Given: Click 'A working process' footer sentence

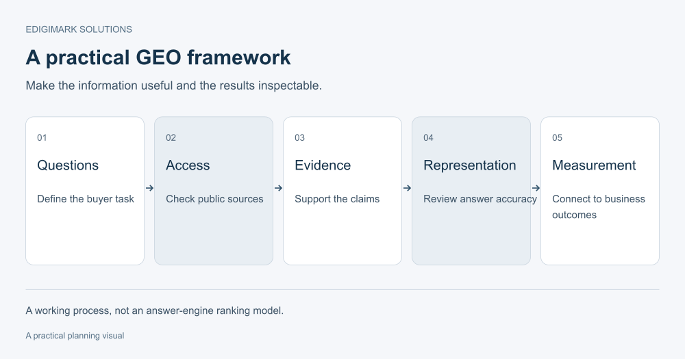Looking at the screenshot, I should tap(155, 310).
